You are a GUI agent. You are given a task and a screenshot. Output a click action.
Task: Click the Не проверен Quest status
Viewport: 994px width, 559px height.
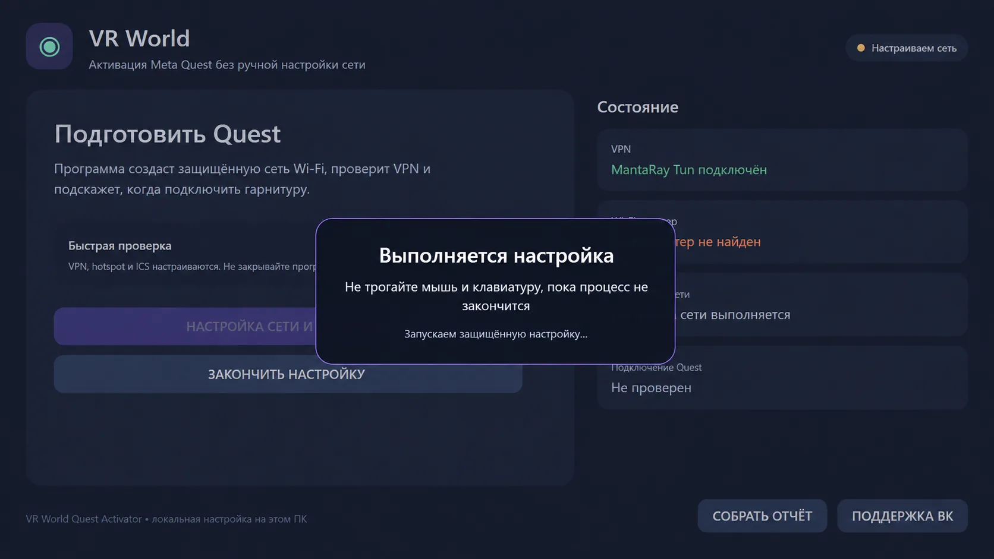point(651,388)
